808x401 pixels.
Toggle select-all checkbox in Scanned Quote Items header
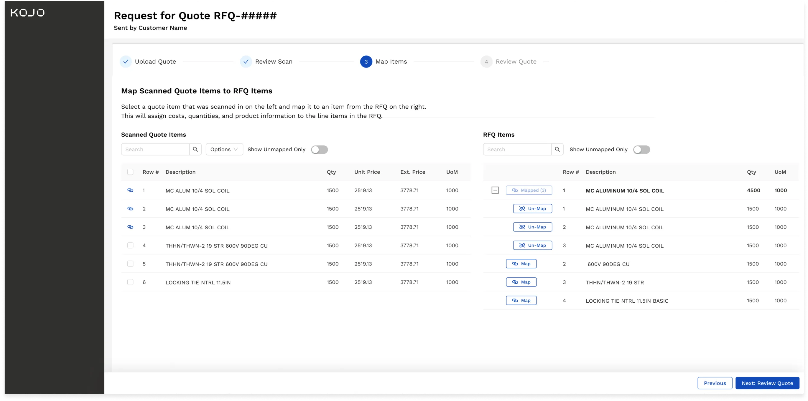[130, 172]
